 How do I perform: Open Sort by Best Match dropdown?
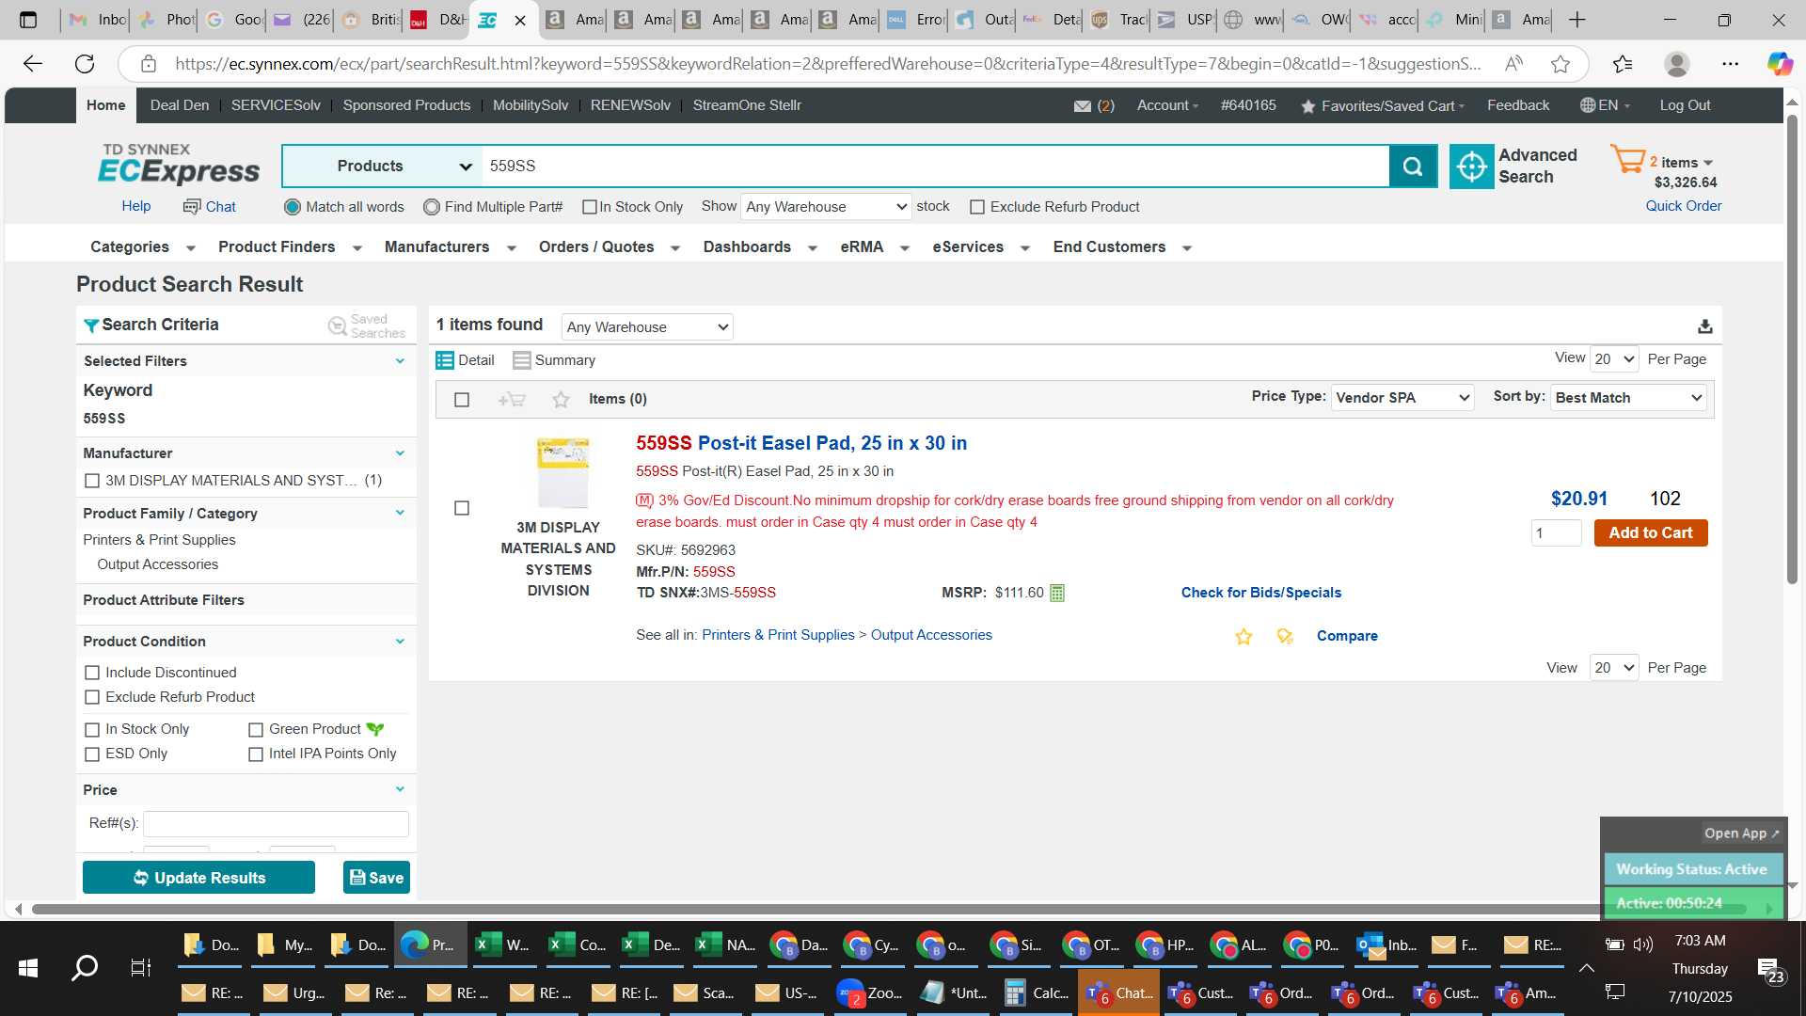tap(1628, 398)
